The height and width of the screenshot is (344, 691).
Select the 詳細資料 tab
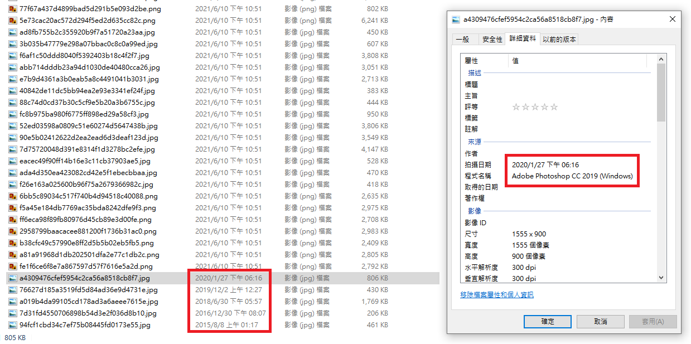pos(523,38)
